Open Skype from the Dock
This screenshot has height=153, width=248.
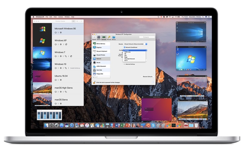[x=153, y=125]
